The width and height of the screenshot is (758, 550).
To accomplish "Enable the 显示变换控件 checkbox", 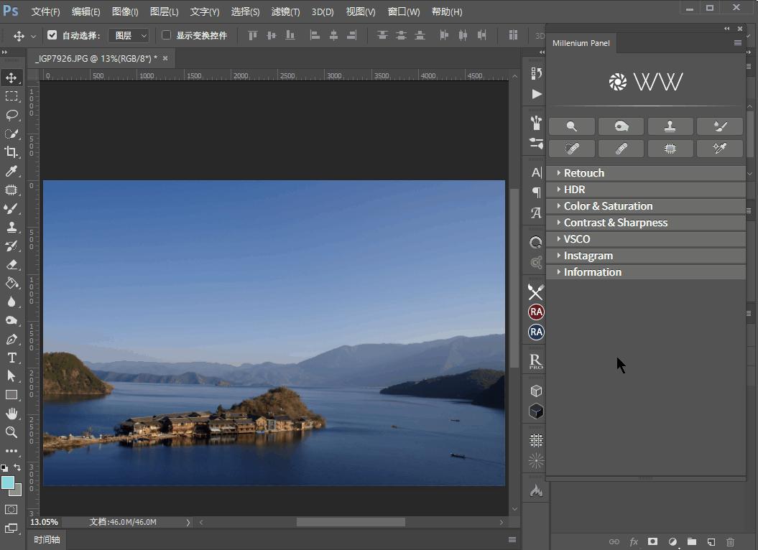I will click(x=165, y=35).
